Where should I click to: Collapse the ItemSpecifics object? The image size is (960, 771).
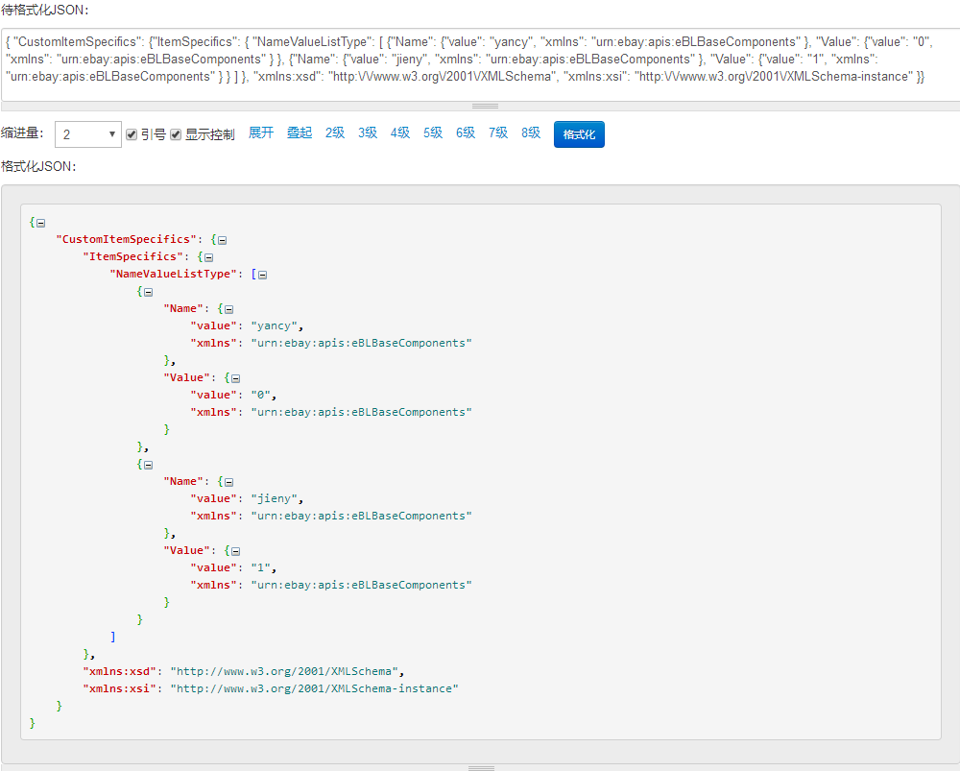pyautogui.click(x=209, y=257)
